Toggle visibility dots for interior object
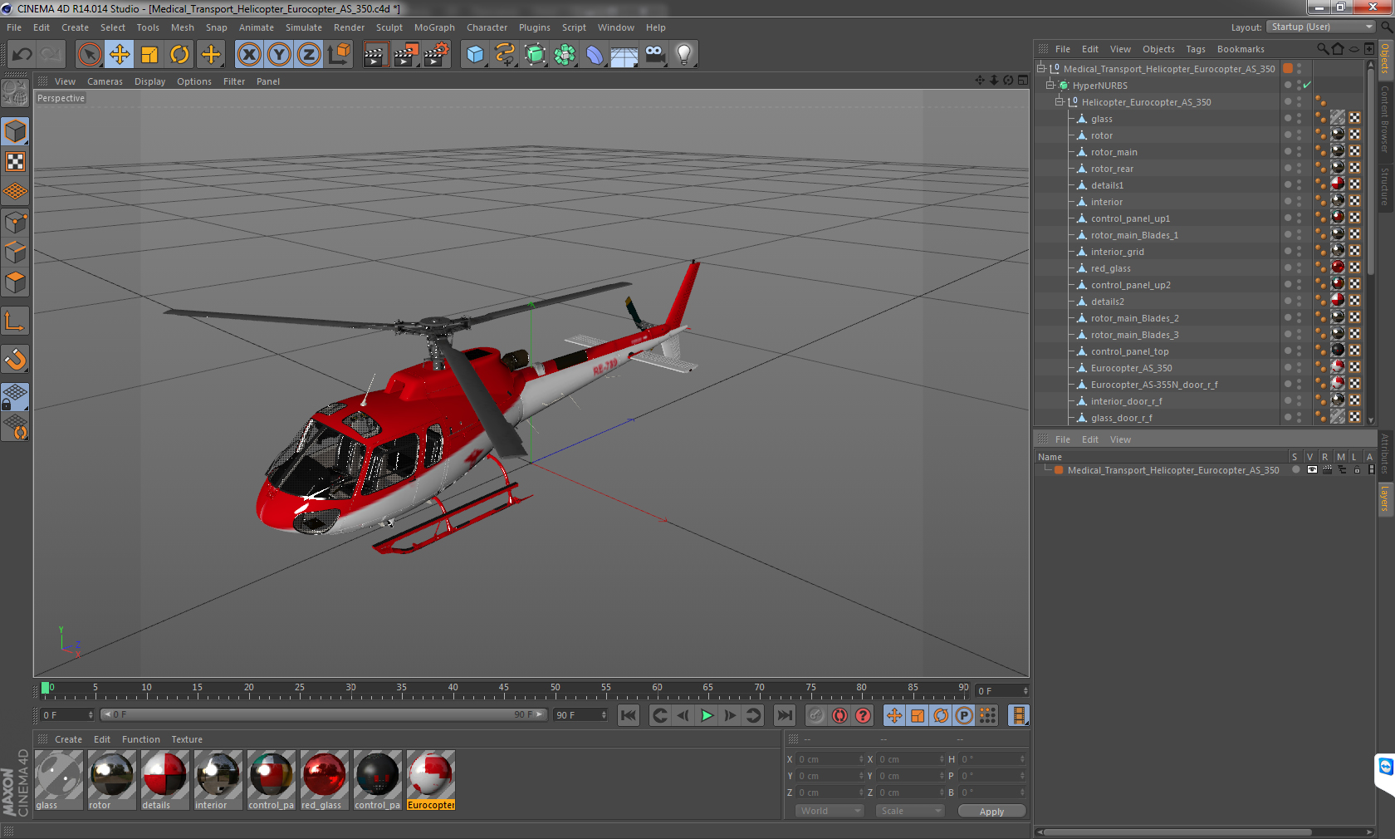Viewport: 1395px width, 839px height. pos(1300,201)
